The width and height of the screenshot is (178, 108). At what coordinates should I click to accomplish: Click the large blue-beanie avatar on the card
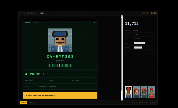pos(60,40)
